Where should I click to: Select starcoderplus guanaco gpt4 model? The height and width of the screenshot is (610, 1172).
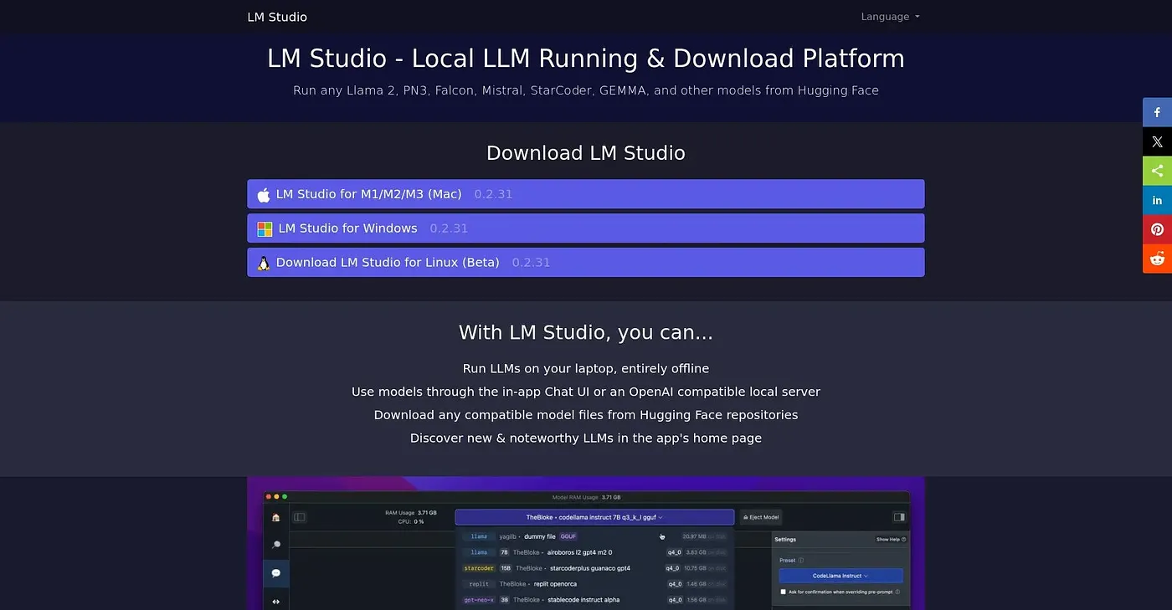tap(594, 568)
